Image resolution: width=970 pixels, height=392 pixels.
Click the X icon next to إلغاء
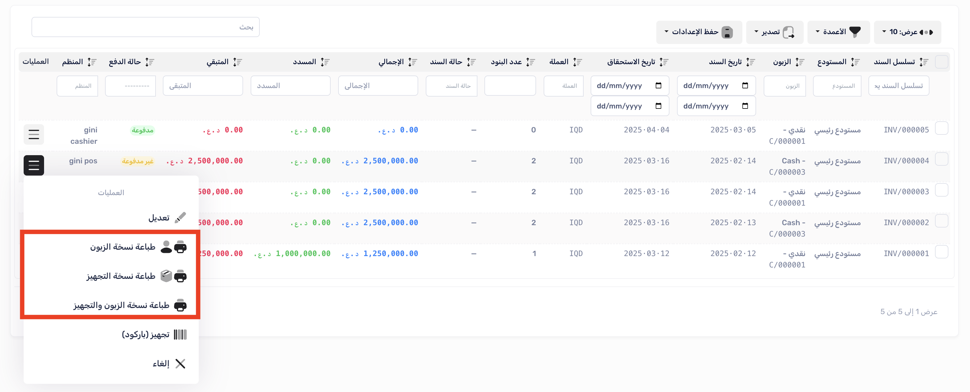point(180,363)
